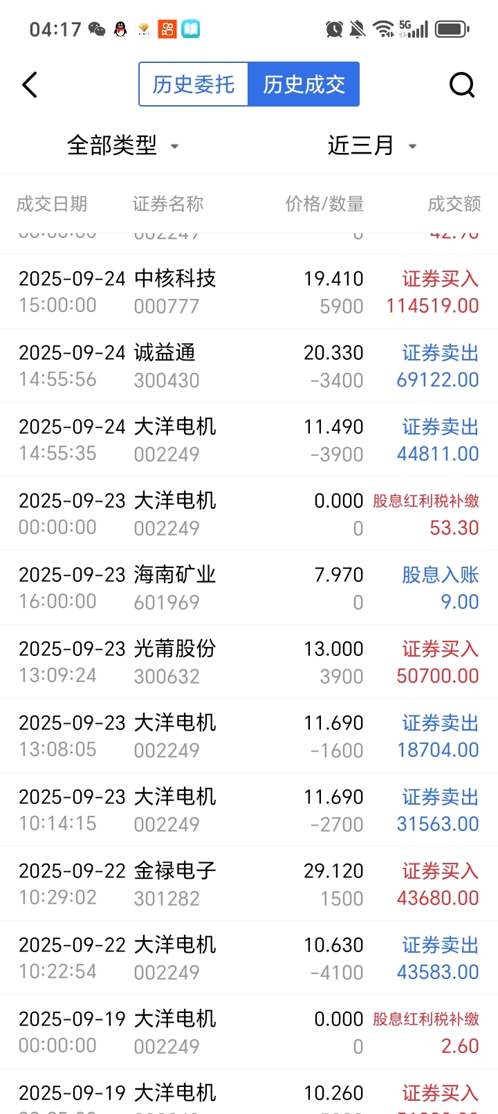Tap the alarm clock status icon
The image size is (498, 1114).
coord(334,29)
